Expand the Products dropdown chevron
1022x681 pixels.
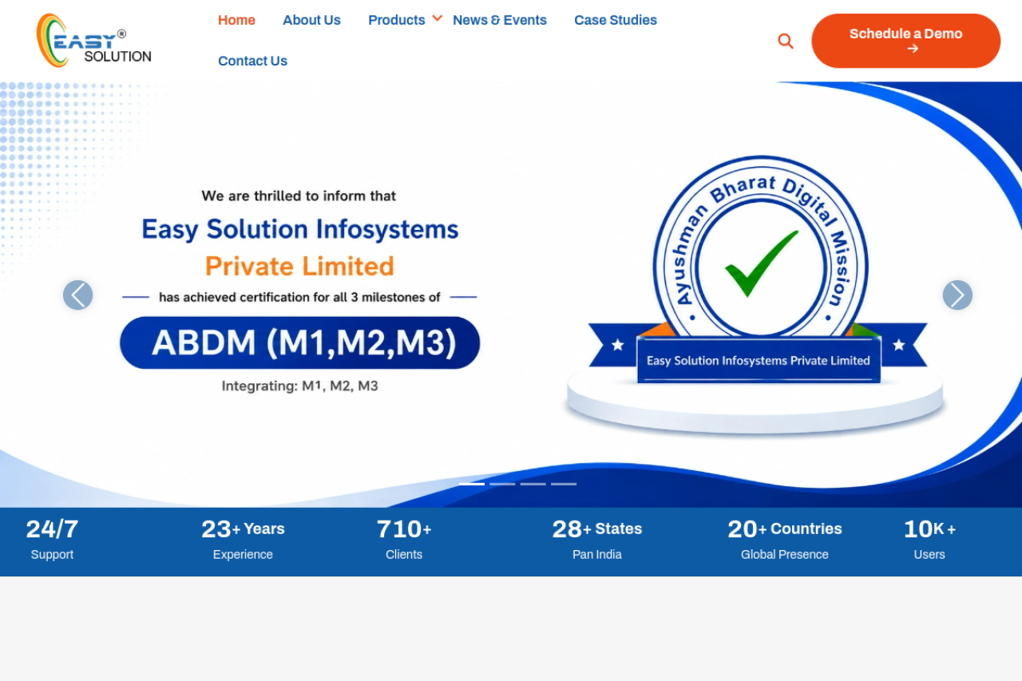(438, 18)
